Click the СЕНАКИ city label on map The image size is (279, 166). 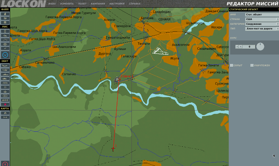pos(164,19)
